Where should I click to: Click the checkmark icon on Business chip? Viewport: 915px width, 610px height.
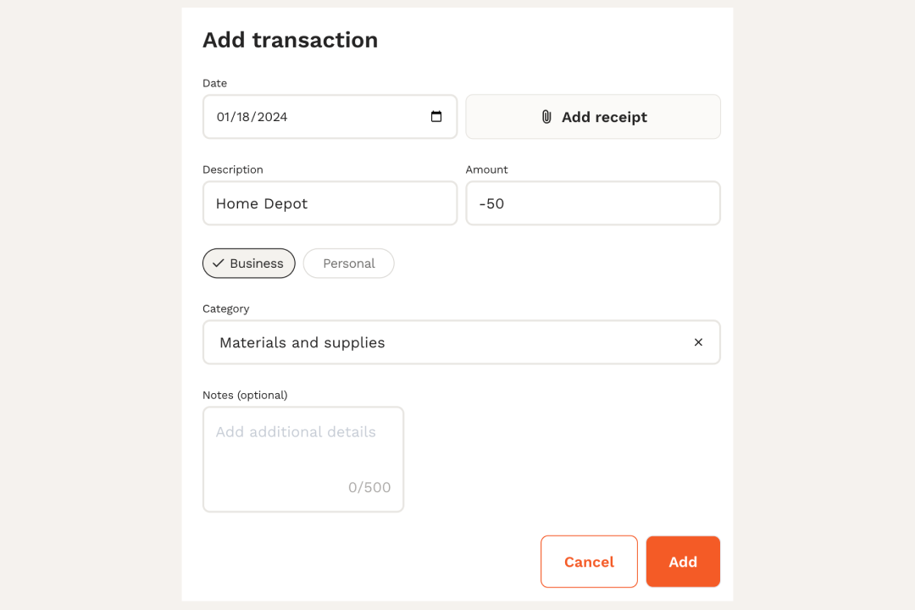tap(219, 263)
